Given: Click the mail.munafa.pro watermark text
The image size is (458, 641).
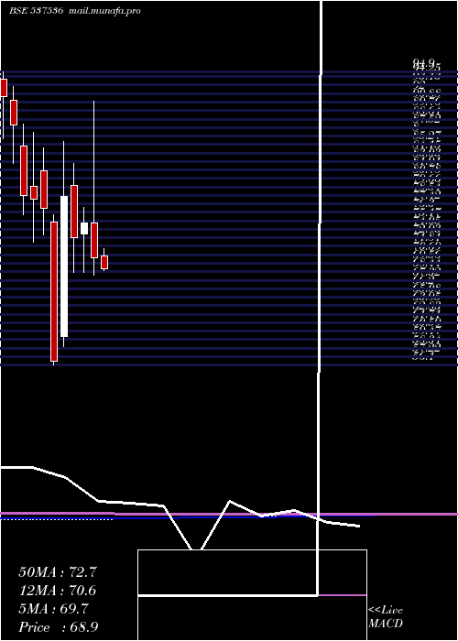Looking at the screenshot, I should (104, 11).
